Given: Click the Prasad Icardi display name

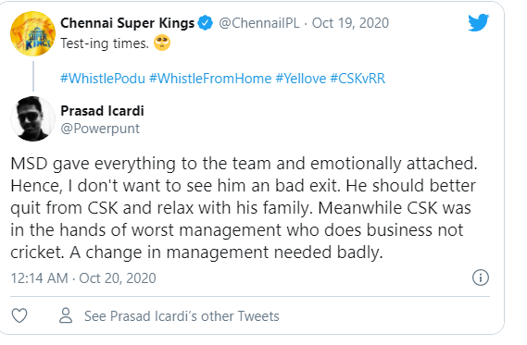Looking at the screenshot, I should click(x=102, y=110).
